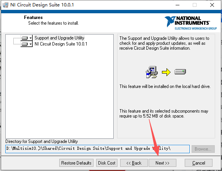Select NI Circuit Design Suite 10.0.1 tree item
Screen dimensions: 222x171
click(61, 44)
